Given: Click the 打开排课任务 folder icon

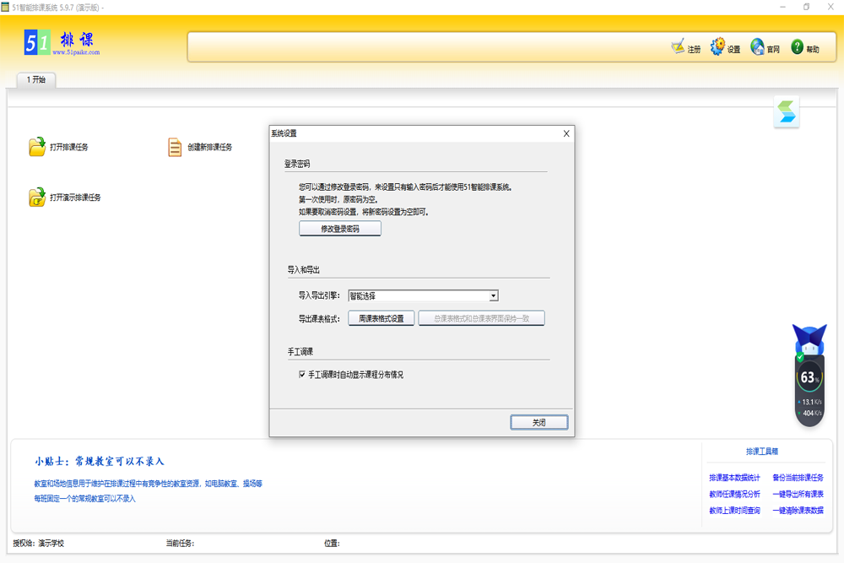Looking at the screenshot, I should [37, 147].
